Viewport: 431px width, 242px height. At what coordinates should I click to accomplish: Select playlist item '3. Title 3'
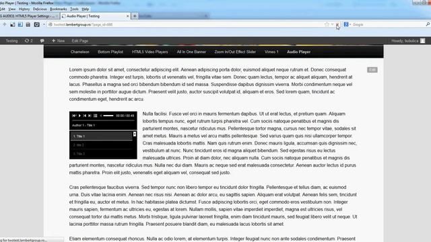[x=101, y=154]
